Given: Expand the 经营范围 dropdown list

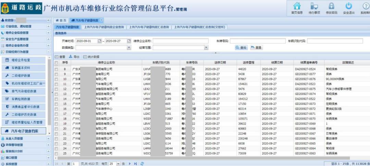Looking at the screenshot, I should [206, 48].
